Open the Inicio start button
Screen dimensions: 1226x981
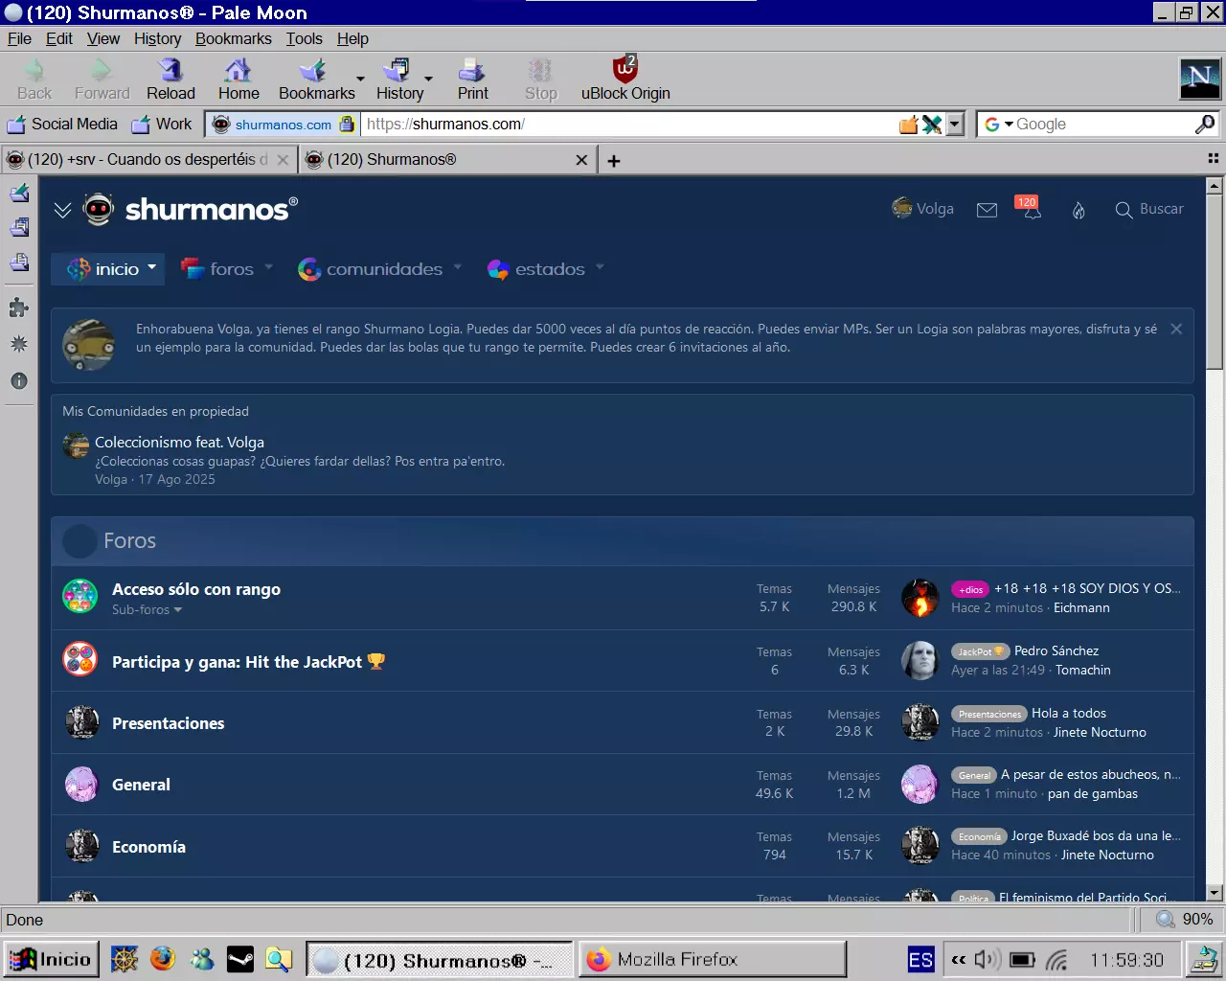coord(51,959)
